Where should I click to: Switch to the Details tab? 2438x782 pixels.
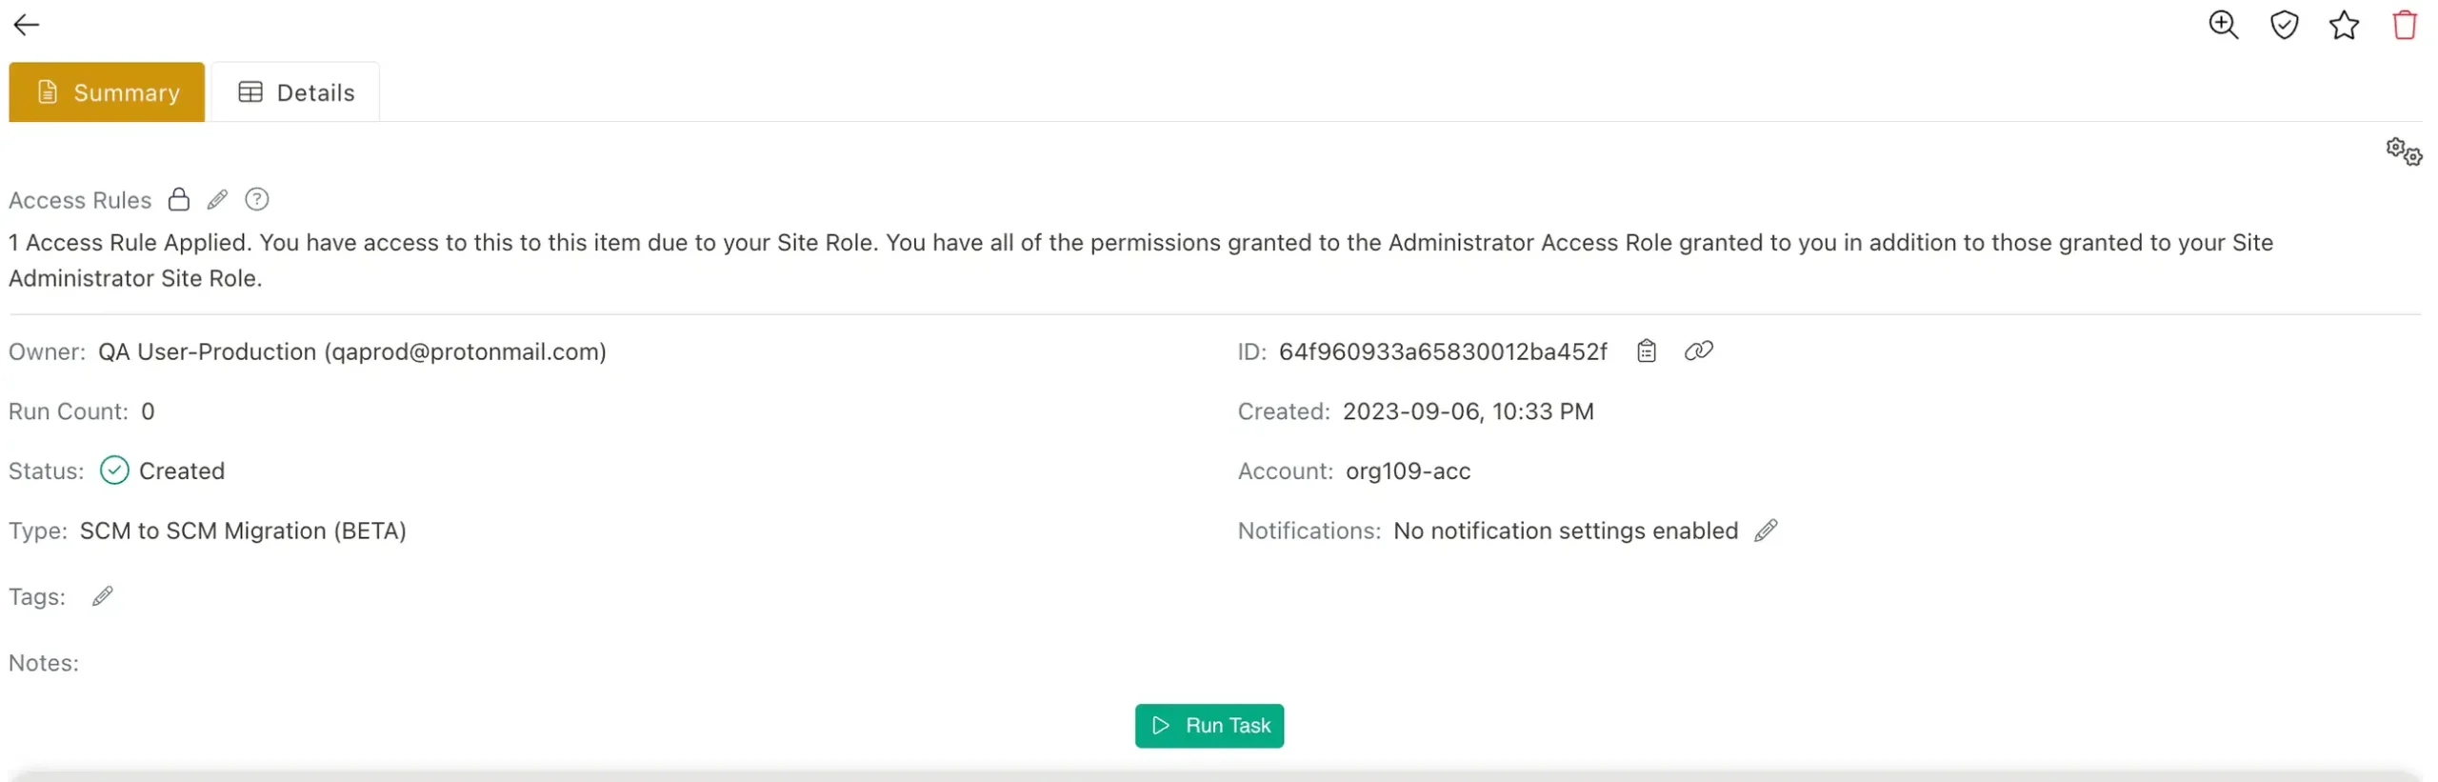click(295, 91)
